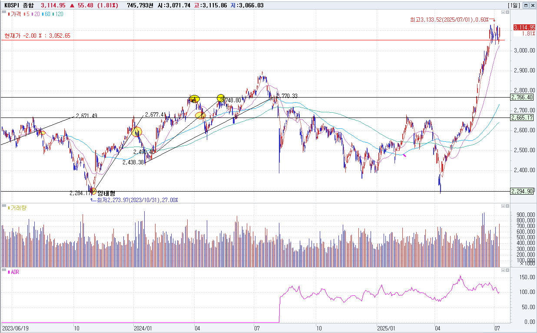537x333 pixels.
Task: Click the 2,284.17 low point label
Action: tap(80, 193)
